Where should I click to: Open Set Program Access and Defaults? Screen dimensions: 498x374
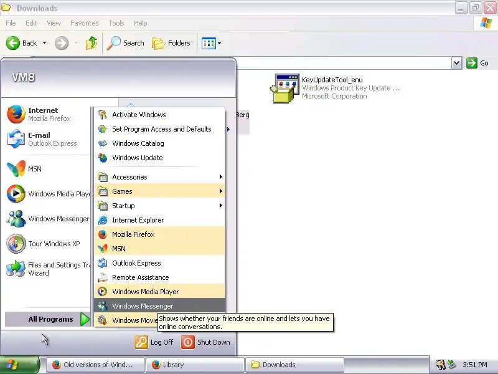pyautogui.click(x=159, y=129)
